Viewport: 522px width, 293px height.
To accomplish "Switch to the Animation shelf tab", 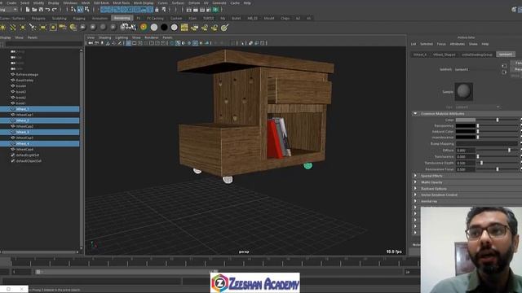I will coord(100,18).
